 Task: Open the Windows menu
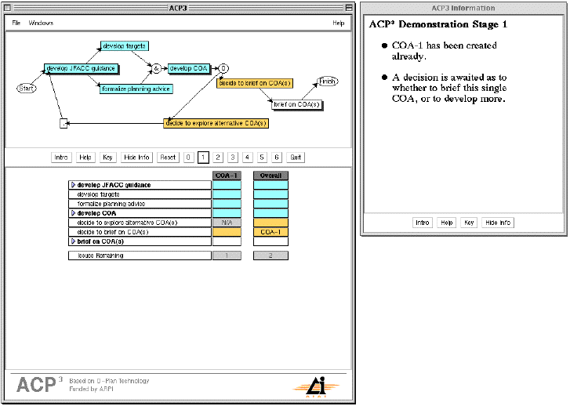click(x=41, y=23)
